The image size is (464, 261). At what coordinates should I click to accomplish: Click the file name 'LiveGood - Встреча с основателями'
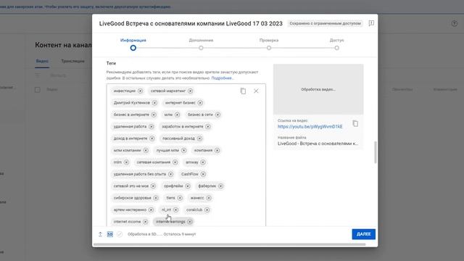point(318,144)
